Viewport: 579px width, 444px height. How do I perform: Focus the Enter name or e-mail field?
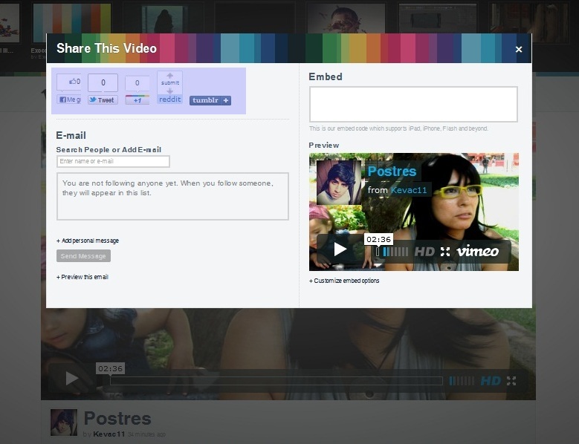(113, 161)
